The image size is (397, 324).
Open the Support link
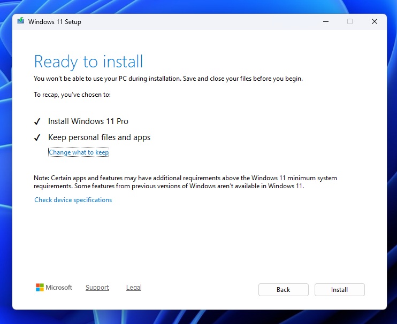(x=97, y=288)
